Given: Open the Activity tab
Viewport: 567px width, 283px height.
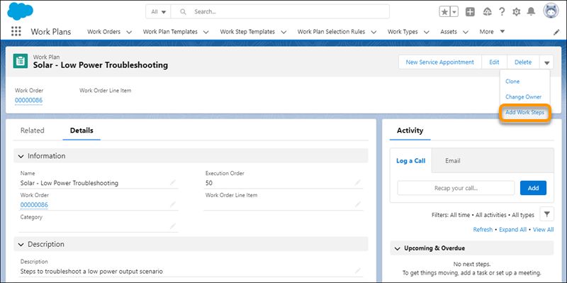Looking at the screenshot, I should tap(410, 131).
